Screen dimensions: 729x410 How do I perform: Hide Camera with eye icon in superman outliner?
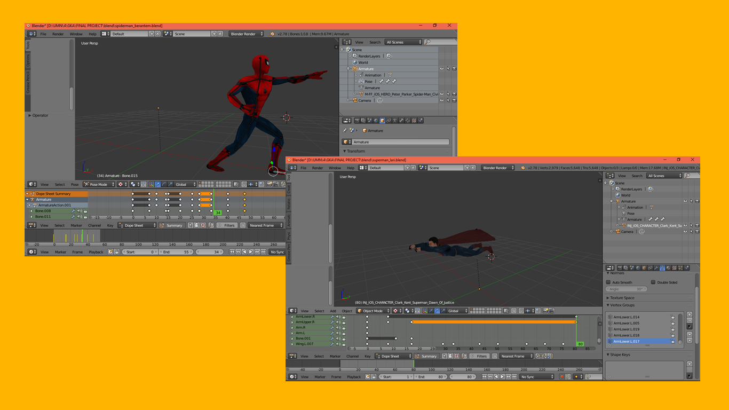tap(685, 232)
